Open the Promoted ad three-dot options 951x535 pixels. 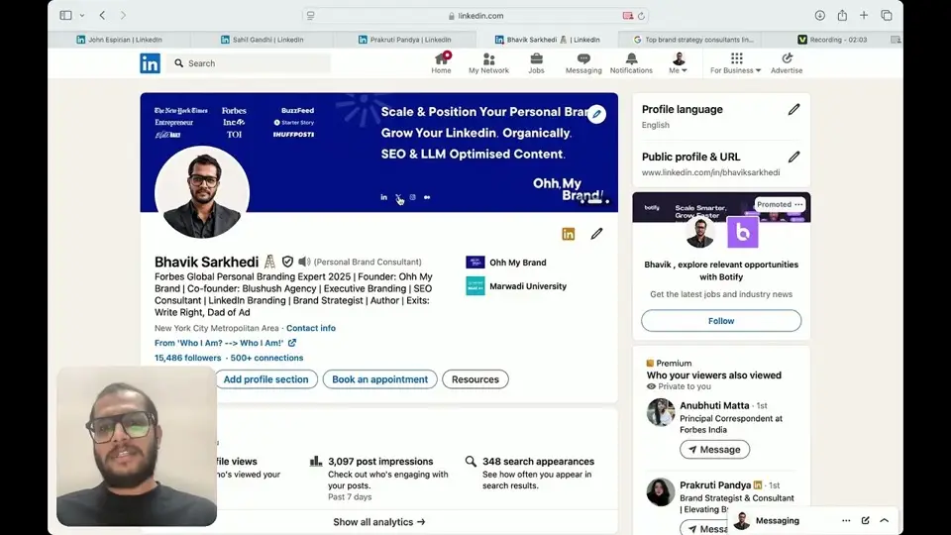click(798, 204)
